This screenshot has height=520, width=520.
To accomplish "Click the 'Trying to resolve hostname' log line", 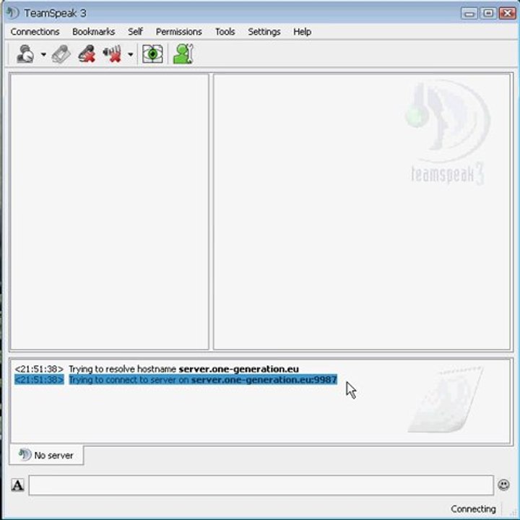I will 157,369.
